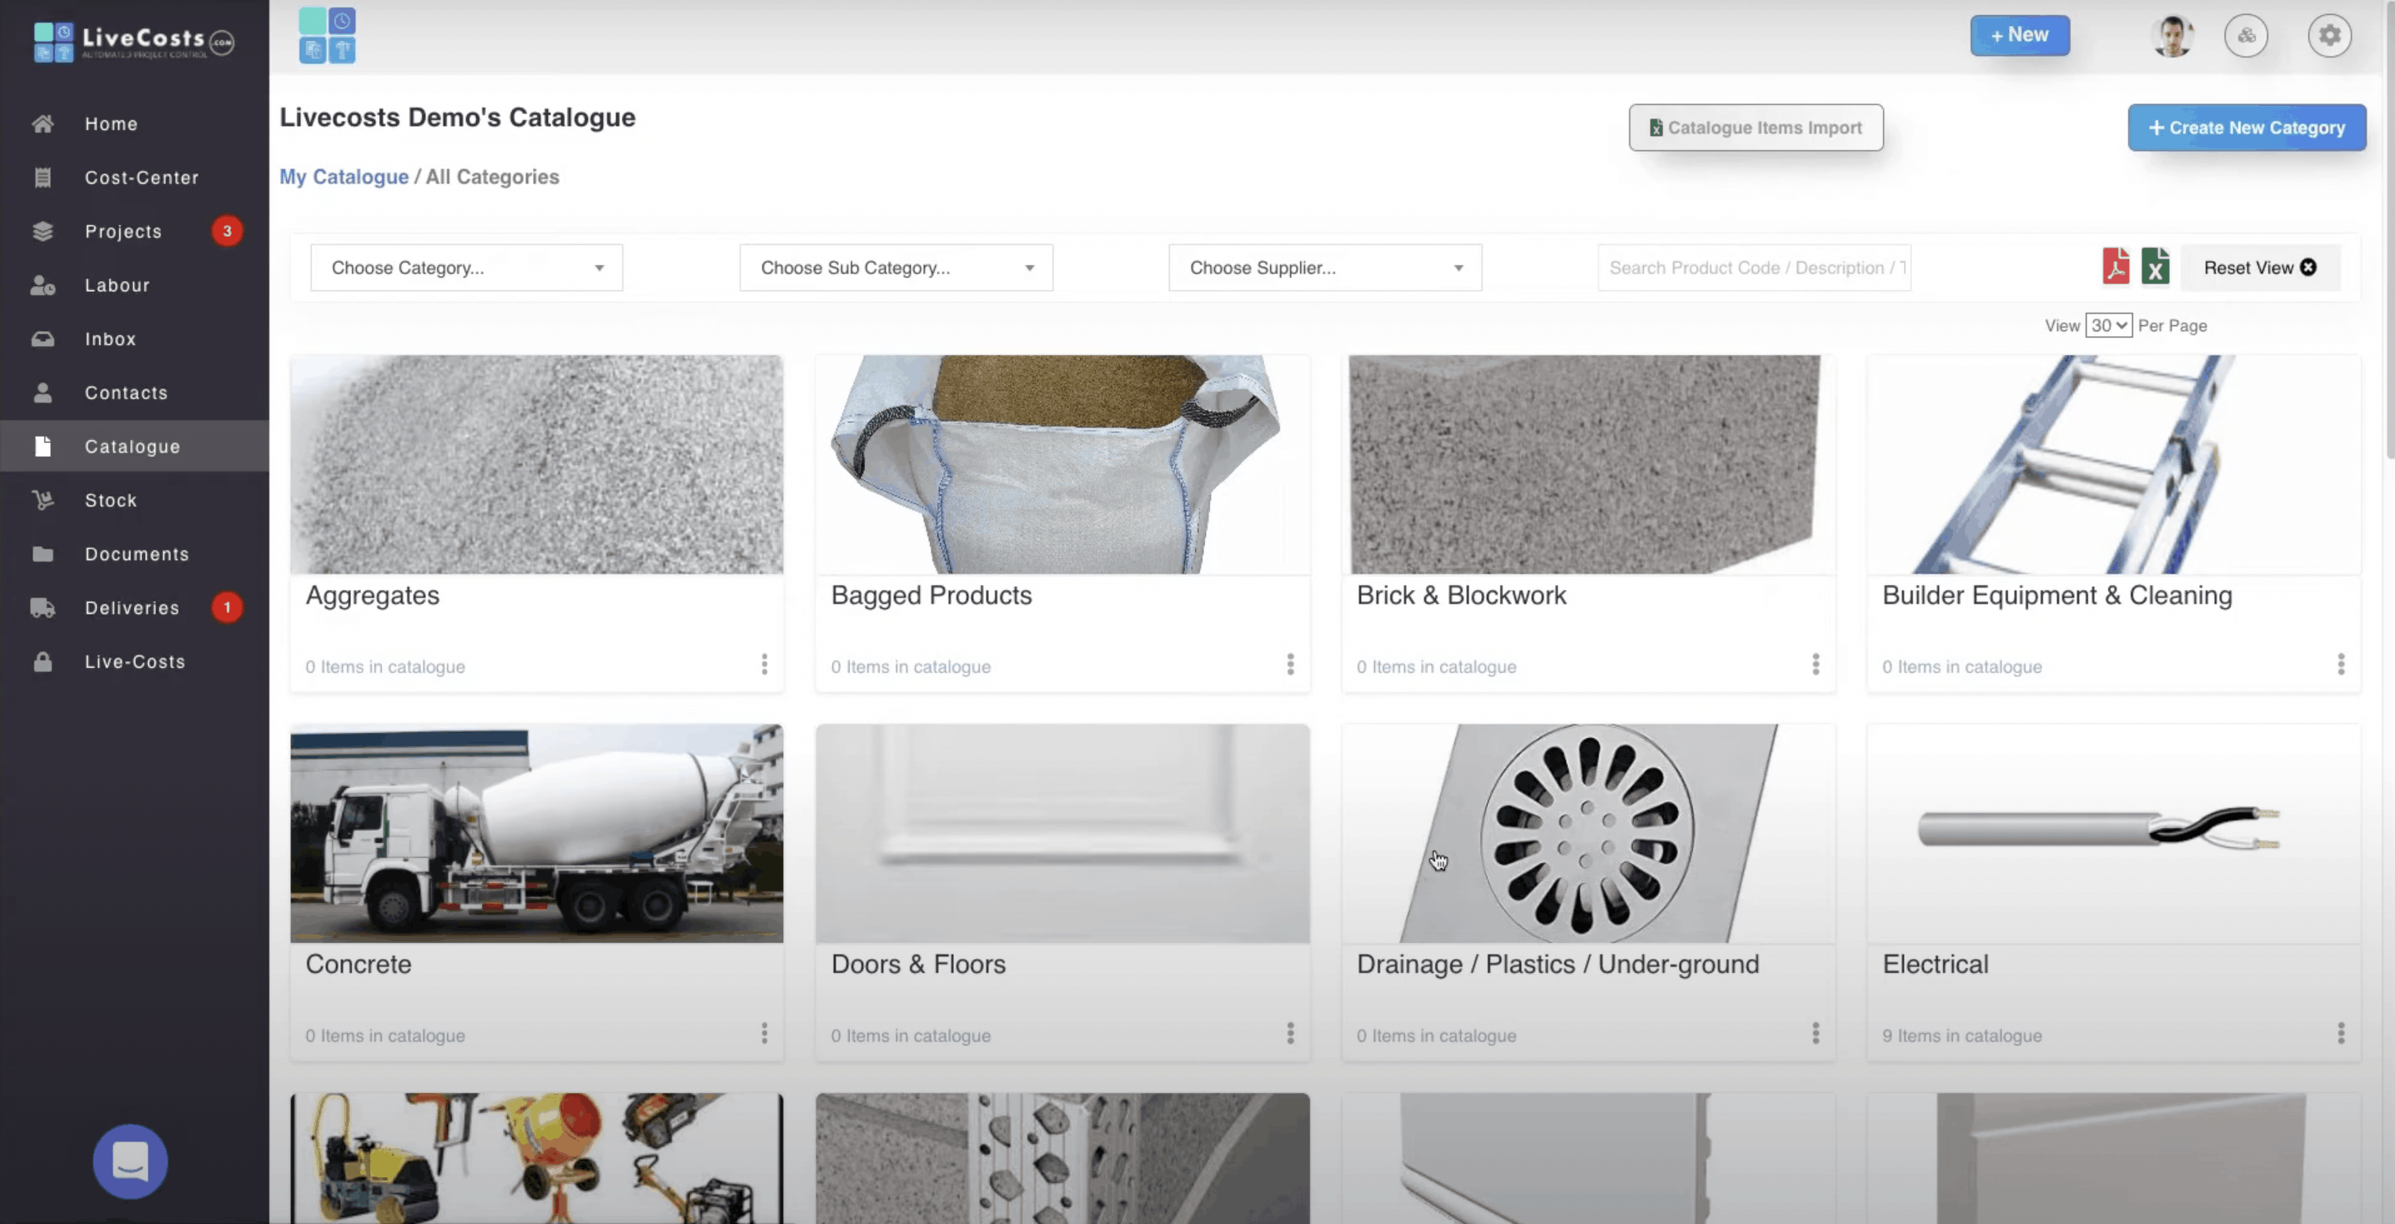Viewport: 2395px width, 1224px height.
Task: Open the Builder Equipment & Cleaning three-dot menu
Action: click(2340, 665)
